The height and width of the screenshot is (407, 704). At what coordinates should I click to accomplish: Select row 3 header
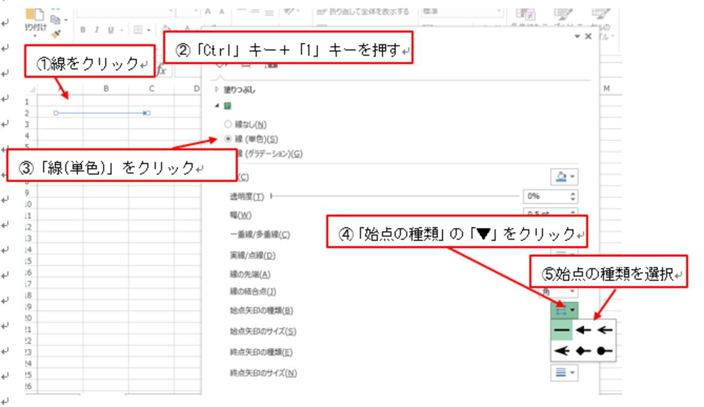click(28, 124)
